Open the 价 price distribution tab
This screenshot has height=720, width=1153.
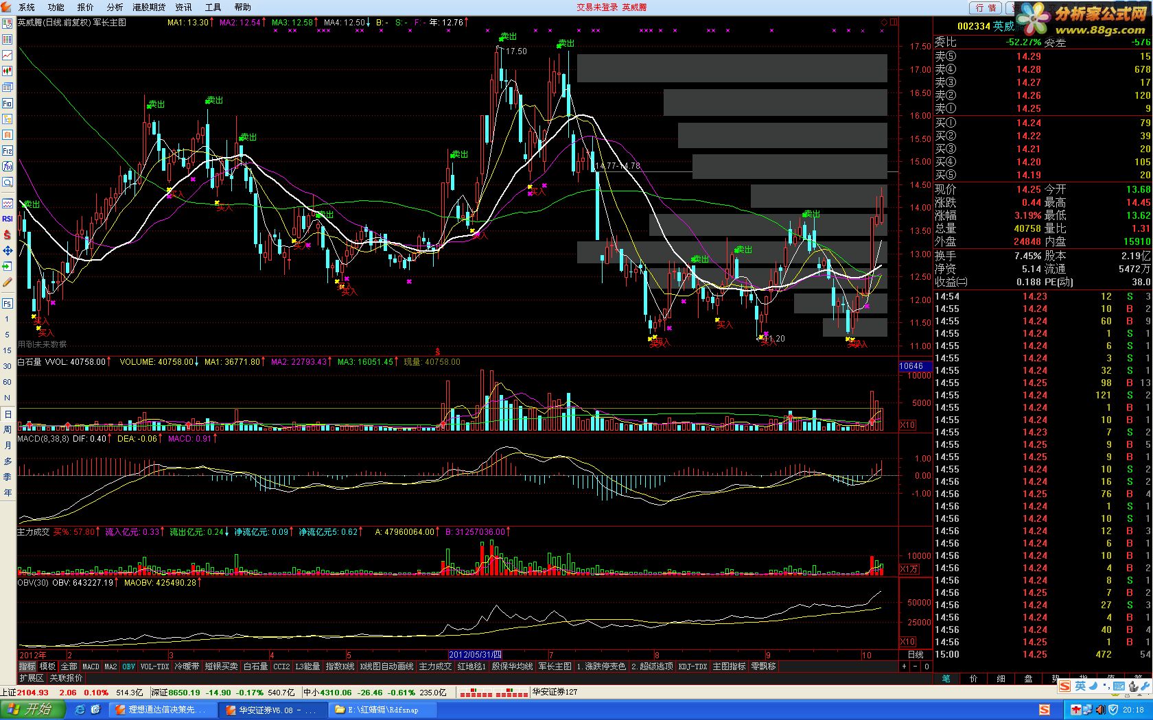(x=973, y=678)
